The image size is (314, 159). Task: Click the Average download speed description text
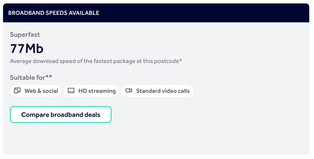(x=96, y=61)
